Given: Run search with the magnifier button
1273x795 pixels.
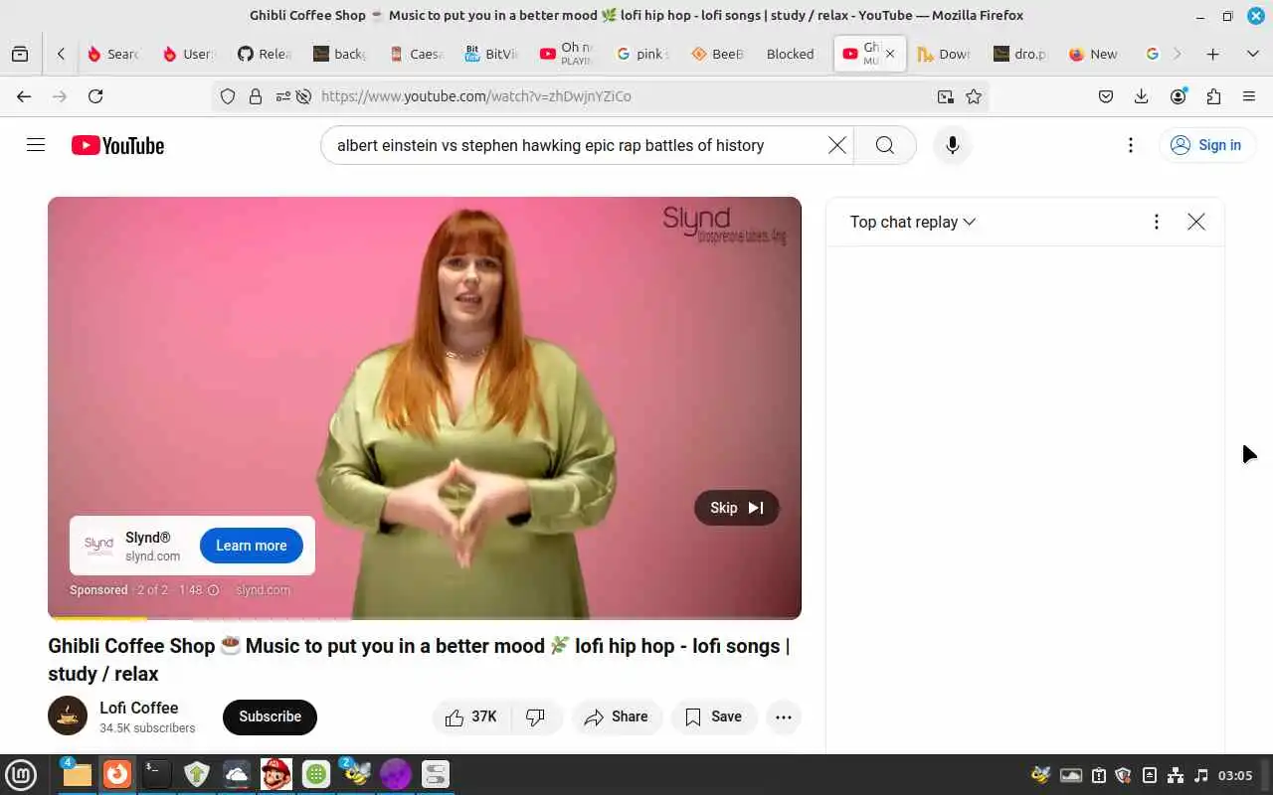Looking at the screenshot, I should (885, 145).
